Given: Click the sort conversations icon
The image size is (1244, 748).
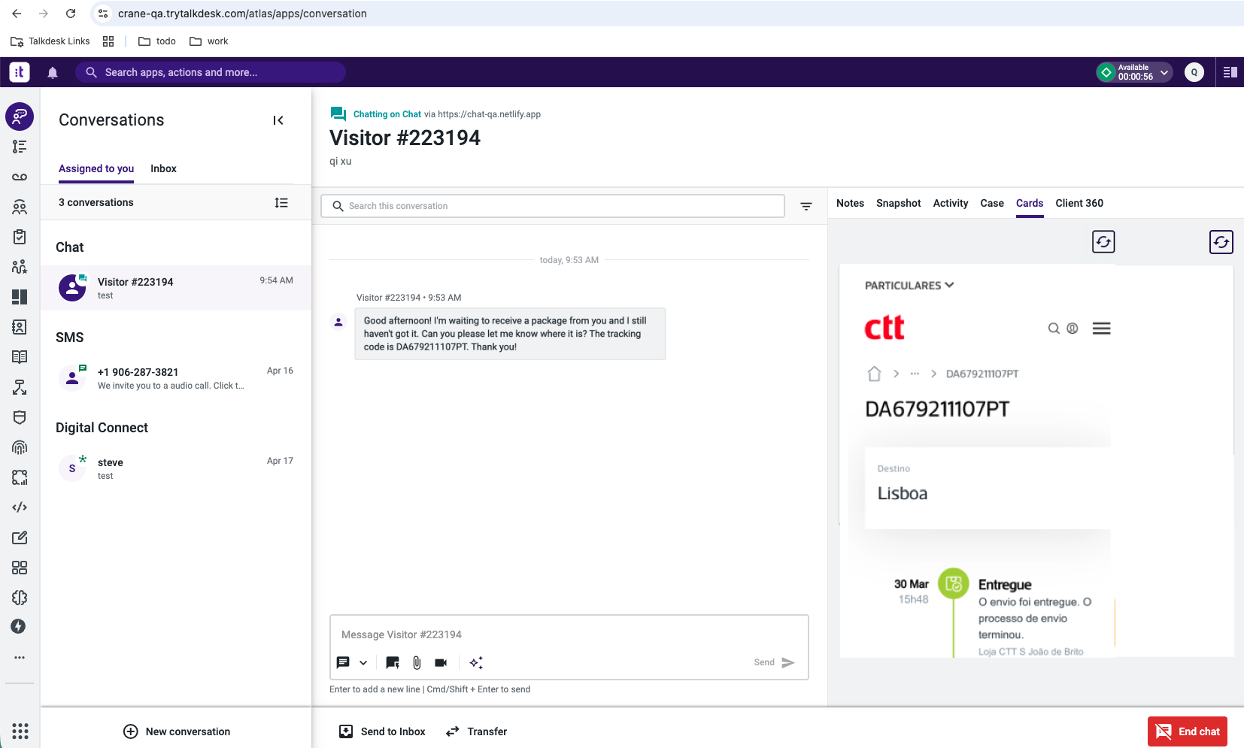Looking at the screenshot, I should (x=281, y=202).
